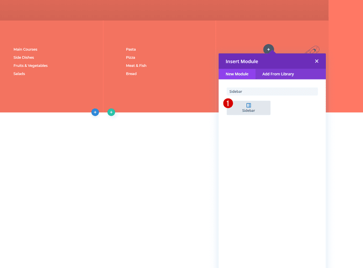Image resolution: width=363 pixels, height=268 pixels.
Task: Click the red numbered marker 1
Action: (x=228, y=103)
